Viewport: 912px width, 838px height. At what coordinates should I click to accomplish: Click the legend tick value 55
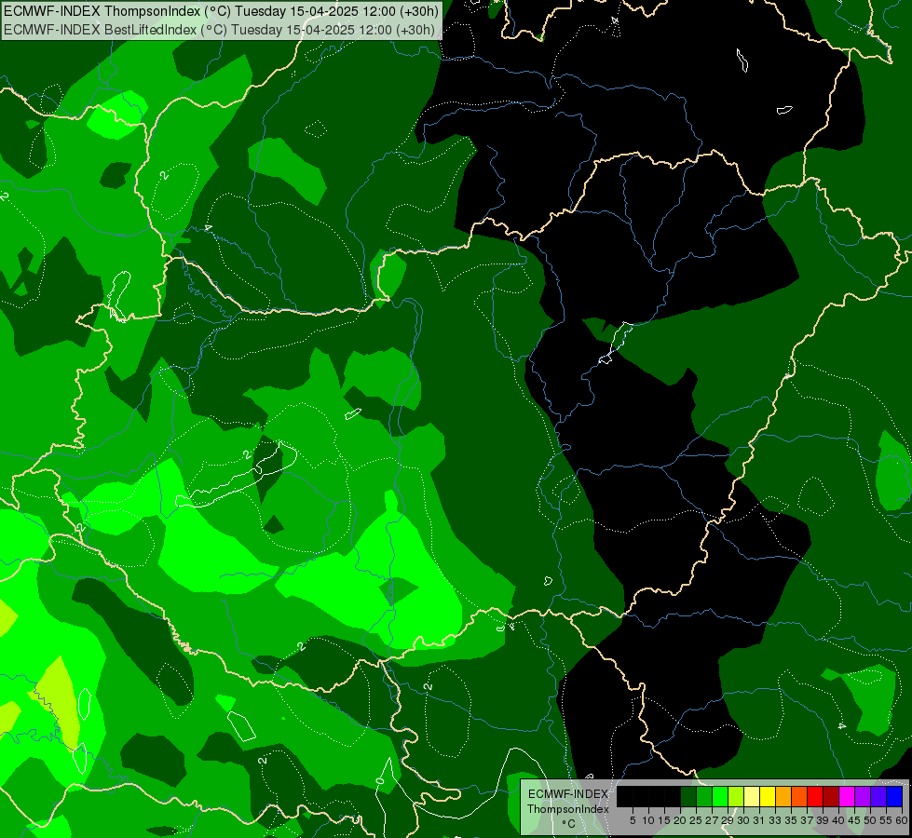pyautogui.click(x=887, y=820)
